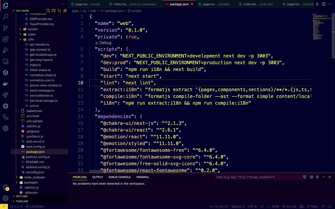Click the Run play icon in editor toolbar
This screenshot has width=335, height=209.
click(x=317, y=4)
